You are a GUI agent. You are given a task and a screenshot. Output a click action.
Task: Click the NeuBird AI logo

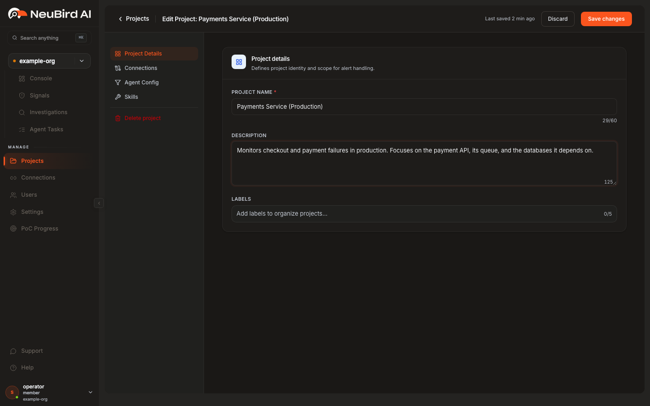(x=50, y=14)
